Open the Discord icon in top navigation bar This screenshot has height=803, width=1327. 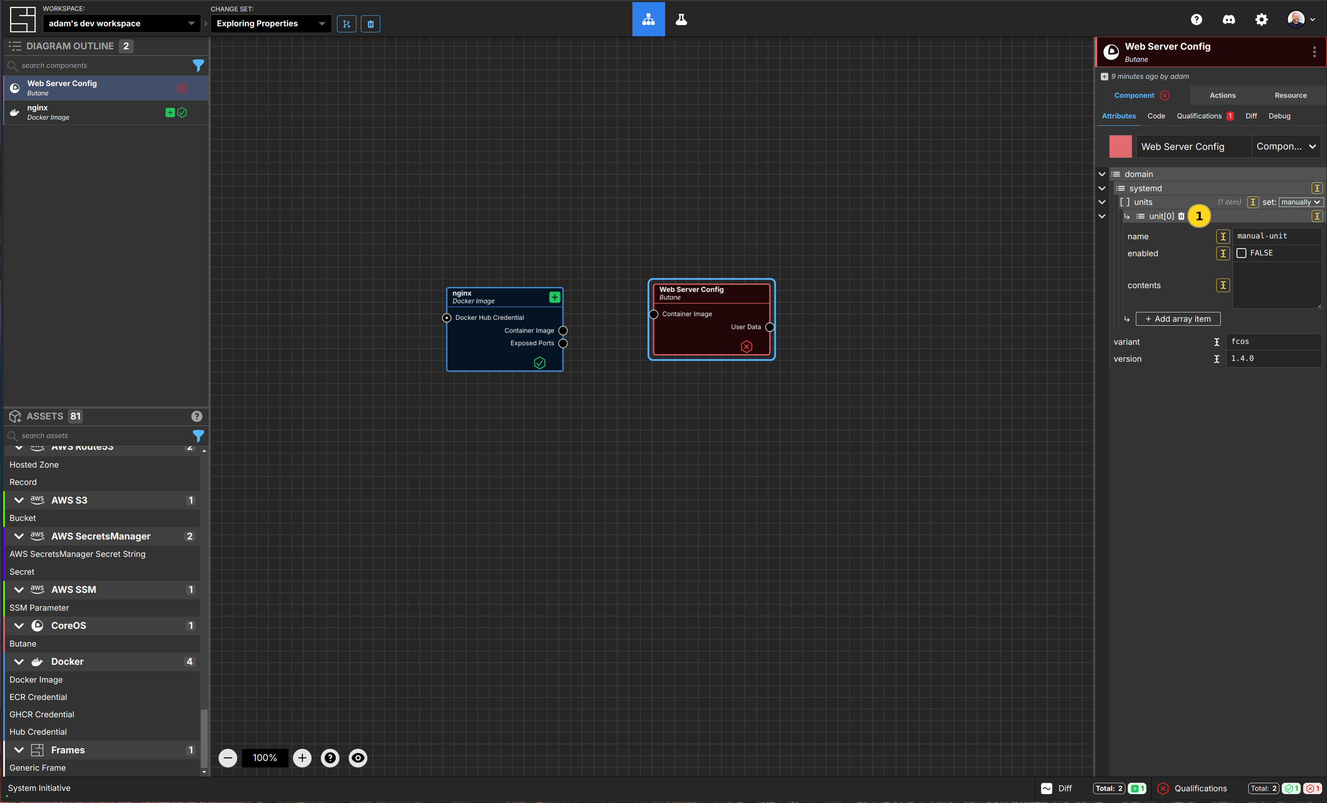coord(1229,20)
